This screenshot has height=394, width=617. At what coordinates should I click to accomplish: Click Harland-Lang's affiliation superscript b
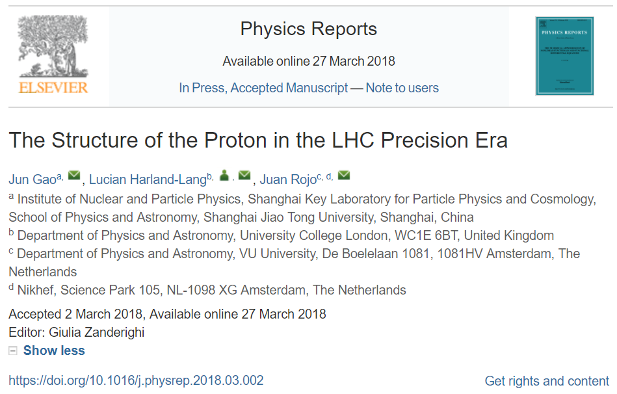pos(210,176)
